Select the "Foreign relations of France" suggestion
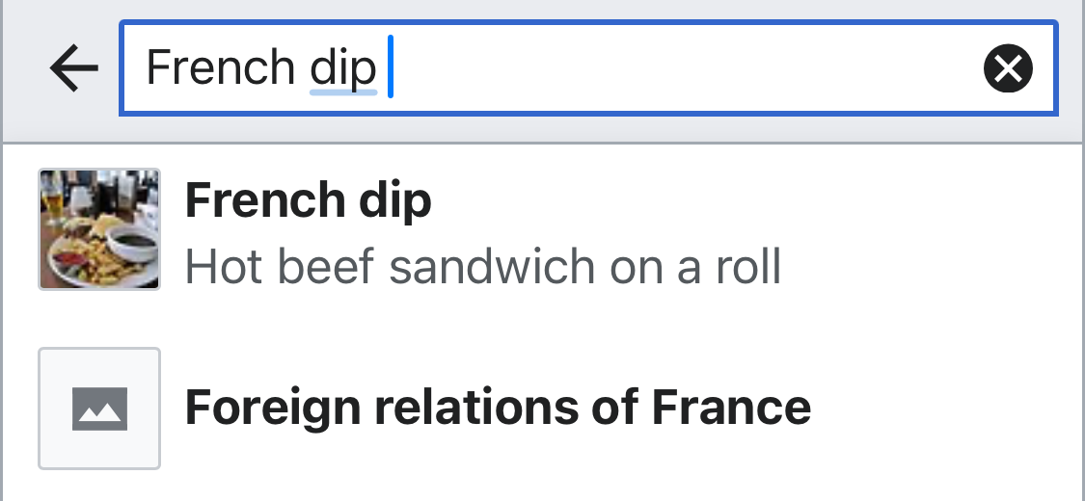This screenshot has height=501, width=1085. 498,408
